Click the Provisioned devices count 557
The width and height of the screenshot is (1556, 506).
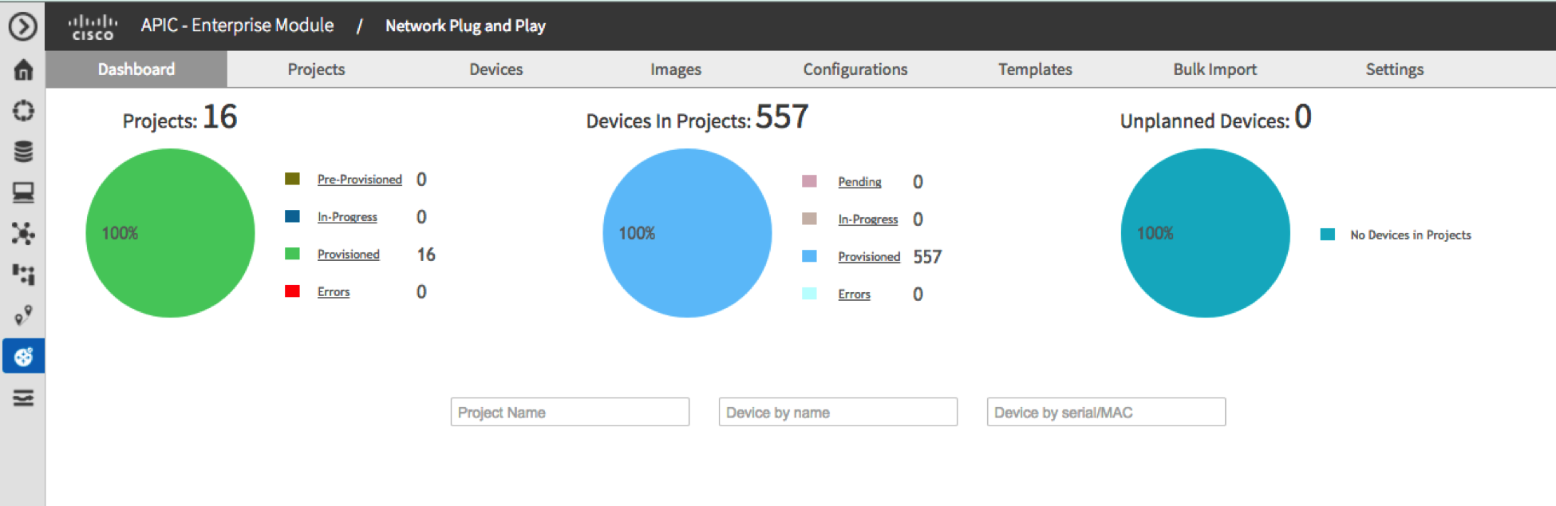pos(927,257)
